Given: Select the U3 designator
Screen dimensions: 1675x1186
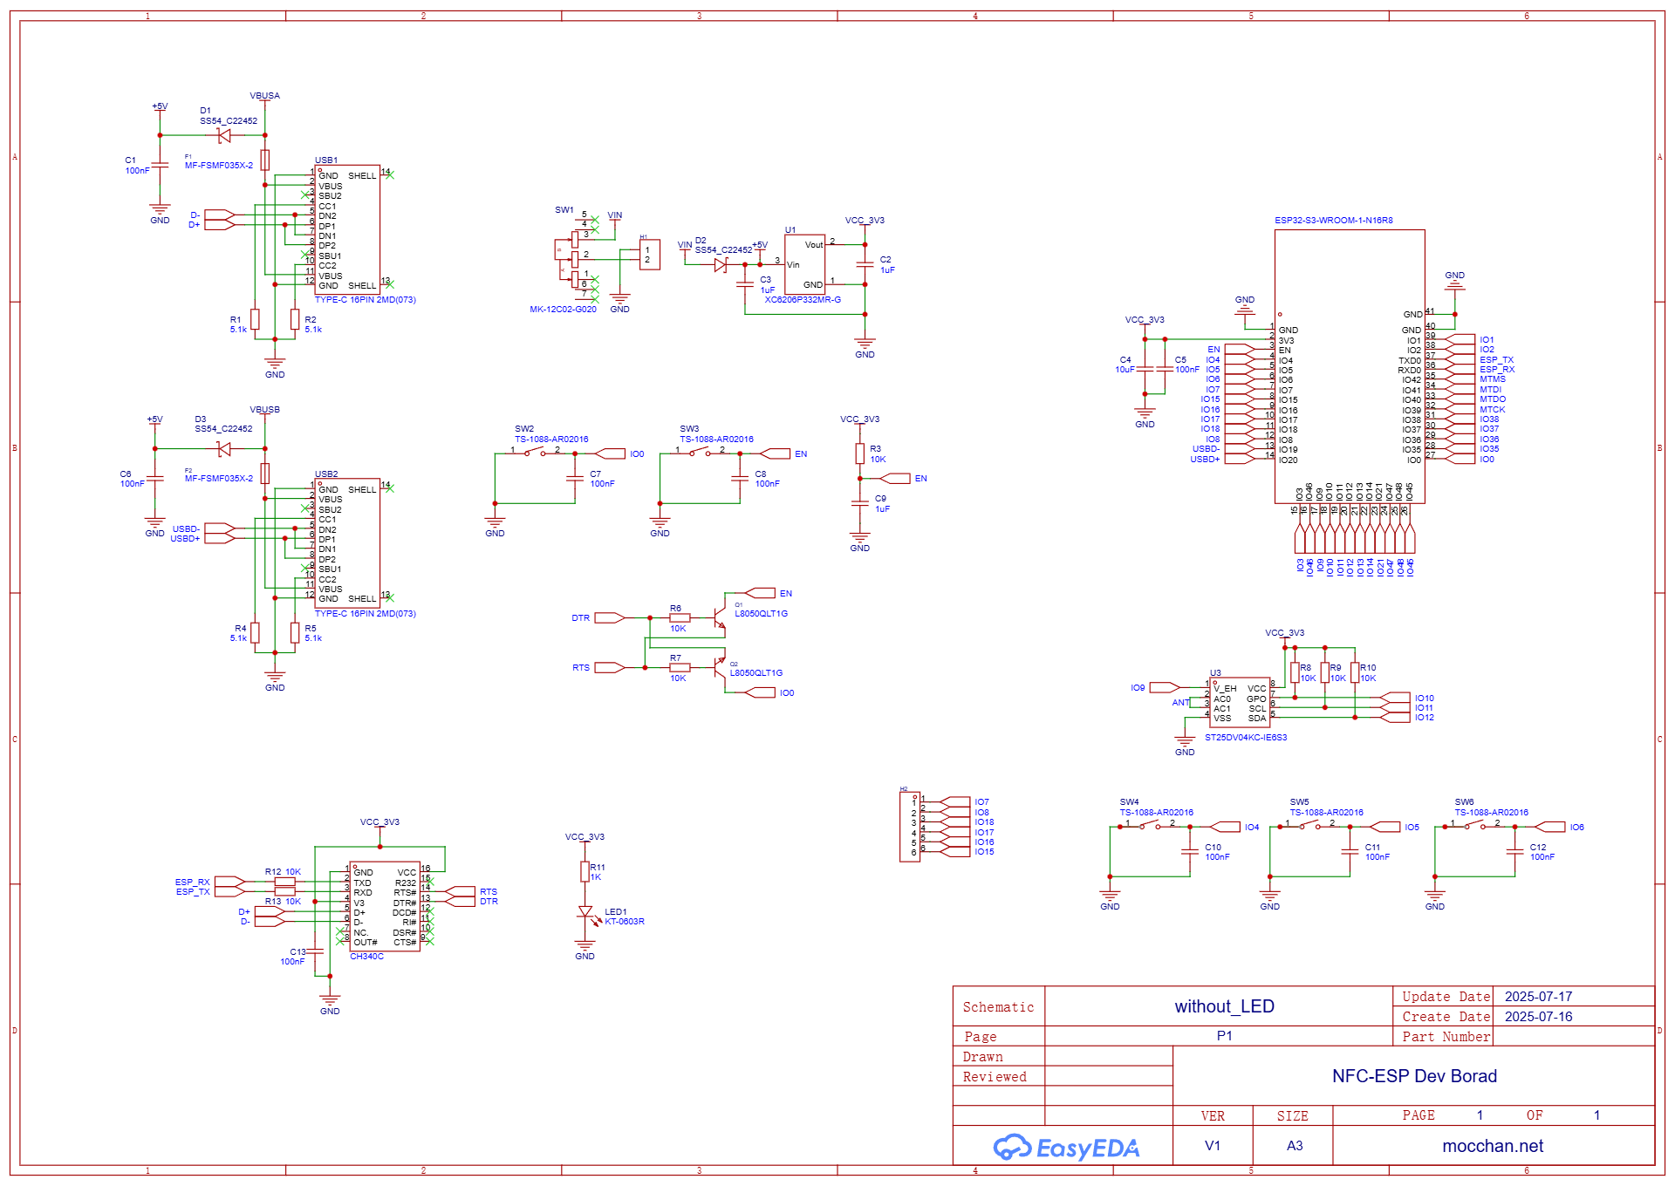Looking at the screenshot, I should [x=1216, y=673].
